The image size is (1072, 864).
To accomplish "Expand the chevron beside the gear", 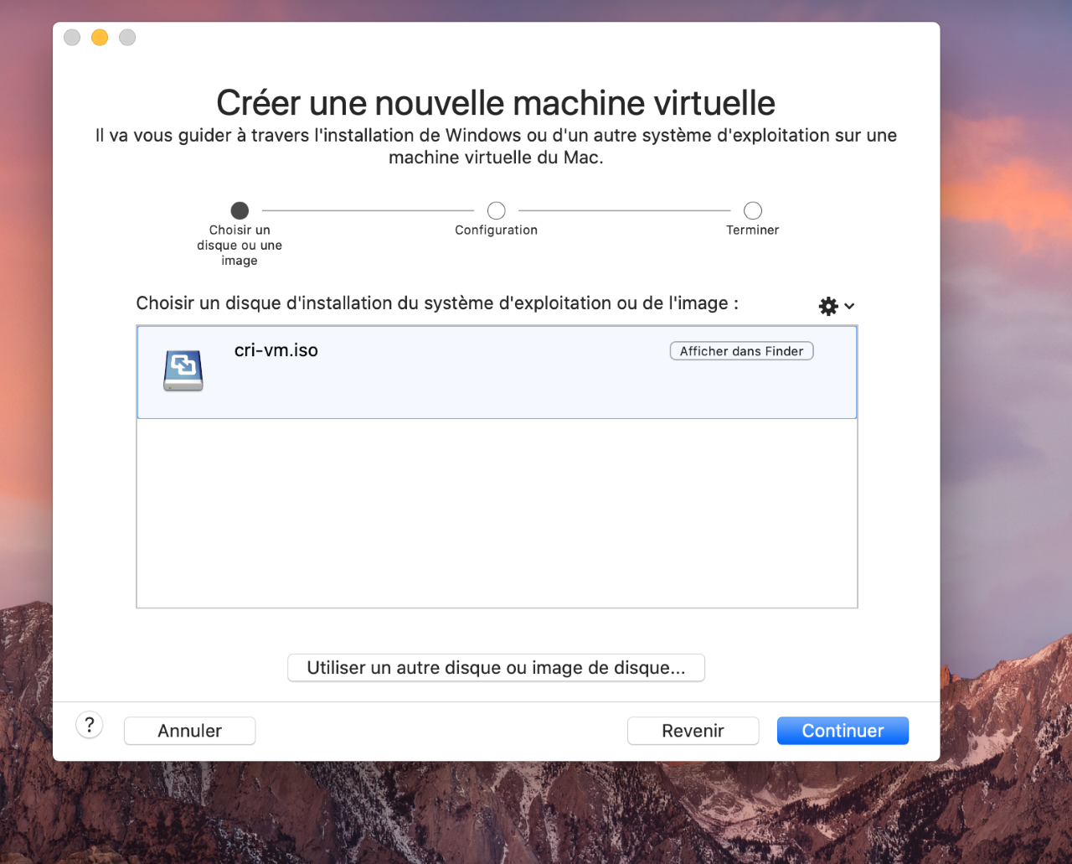I will [849, 306].
